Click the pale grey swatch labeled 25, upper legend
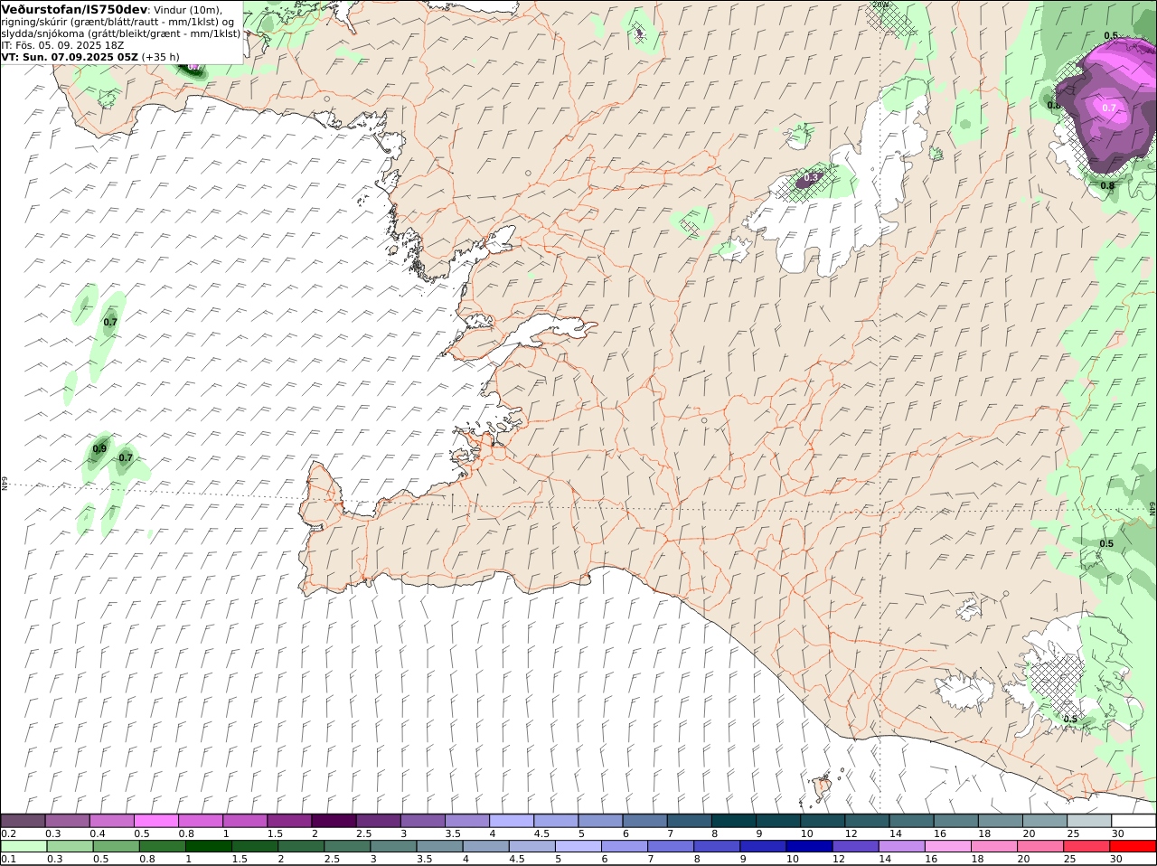This screenshot has height=866, width=1157. 1089,821
